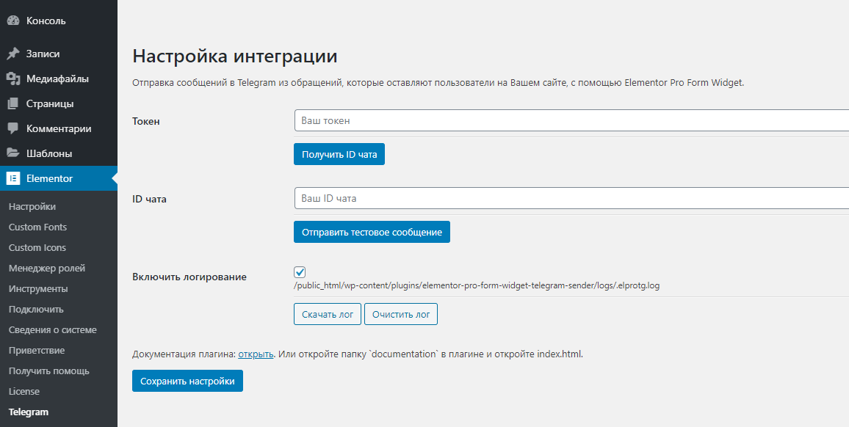The width and height of the screenshot is (849, 427).
Task: Select Менеджер ролей in sidebar
Action: (46, 269)
